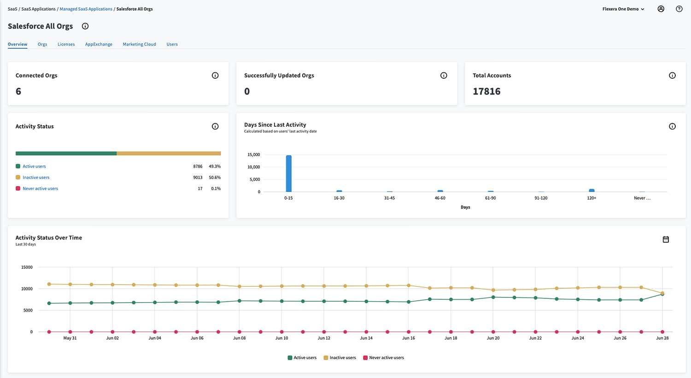Open the Flexera One Demo dropdown
Viewport: 691px width, 378px height.
(x=623, y=9)
